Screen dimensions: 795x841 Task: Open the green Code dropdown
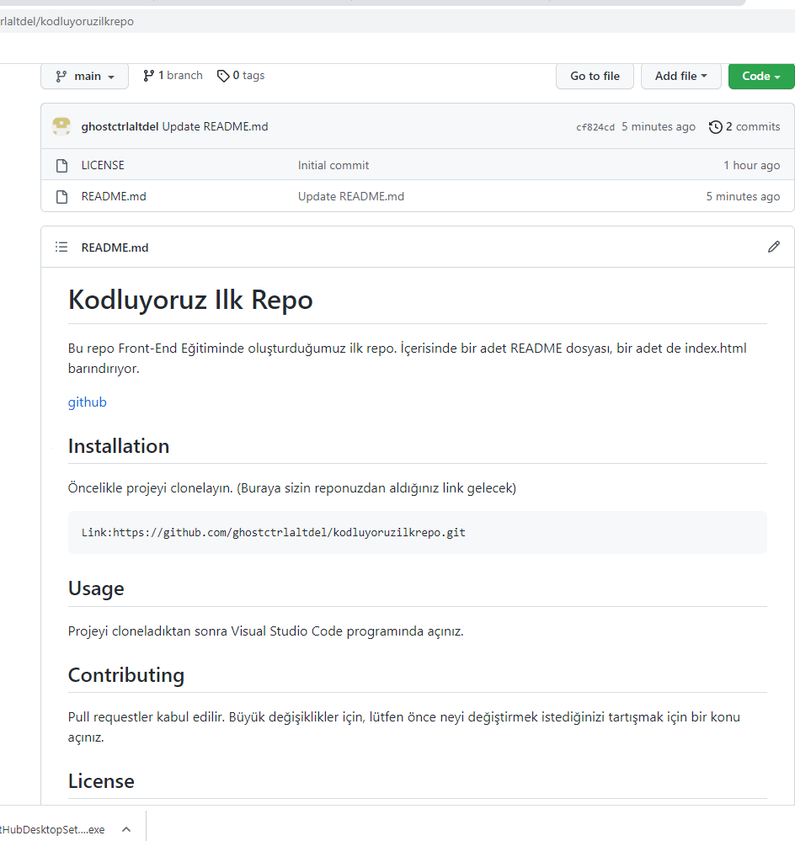click(x=761, y=76)
